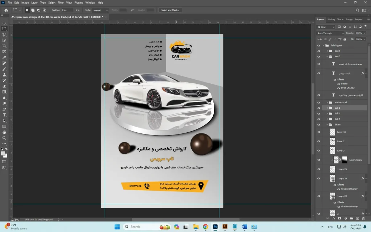Toggle visibility of the Stroke effect
This screenshot has height=232, width=371.
[x=339, y=84]
